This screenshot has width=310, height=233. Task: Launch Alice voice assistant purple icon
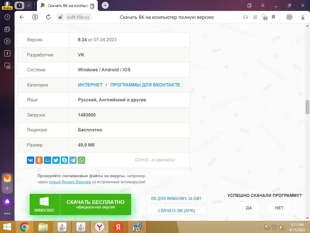7,201
